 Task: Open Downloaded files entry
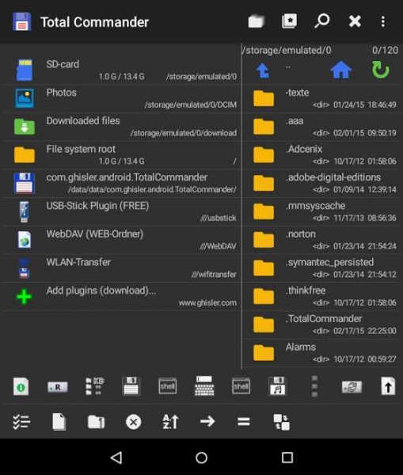pos(121,127)
